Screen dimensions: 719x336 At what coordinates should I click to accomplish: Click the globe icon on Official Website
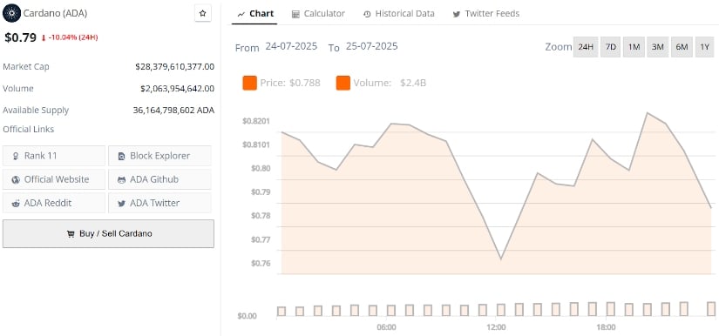[x=16, y=180]
